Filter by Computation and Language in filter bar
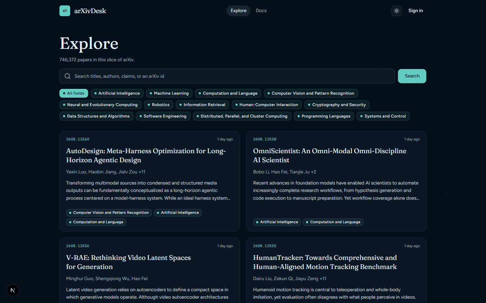The height and width of the screenshot is (303, 486). (x=228, y=93)
